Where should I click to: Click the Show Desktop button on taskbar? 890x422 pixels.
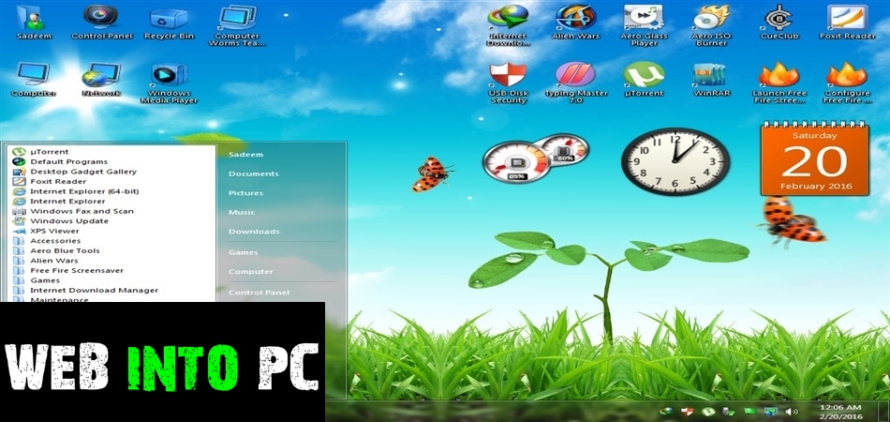tap(883, 411)
